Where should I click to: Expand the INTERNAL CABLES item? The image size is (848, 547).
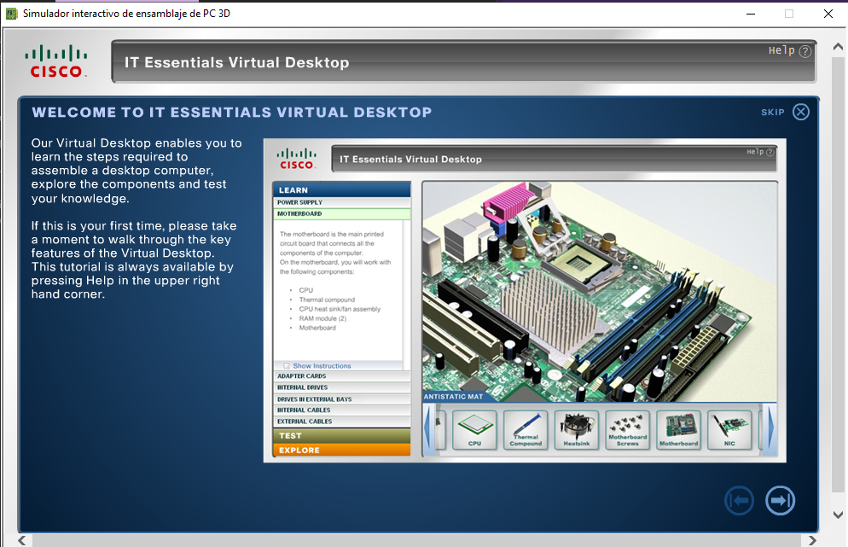[x=342, y=410]
